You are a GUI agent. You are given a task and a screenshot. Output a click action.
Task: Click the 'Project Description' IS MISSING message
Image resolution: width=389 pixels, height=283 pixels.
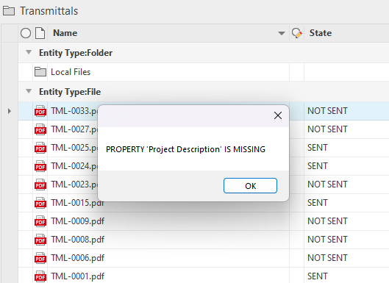click(185, 149)
